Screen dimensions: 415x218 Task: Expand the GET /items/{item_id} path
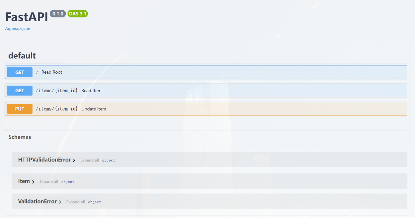tap(56, 91)
